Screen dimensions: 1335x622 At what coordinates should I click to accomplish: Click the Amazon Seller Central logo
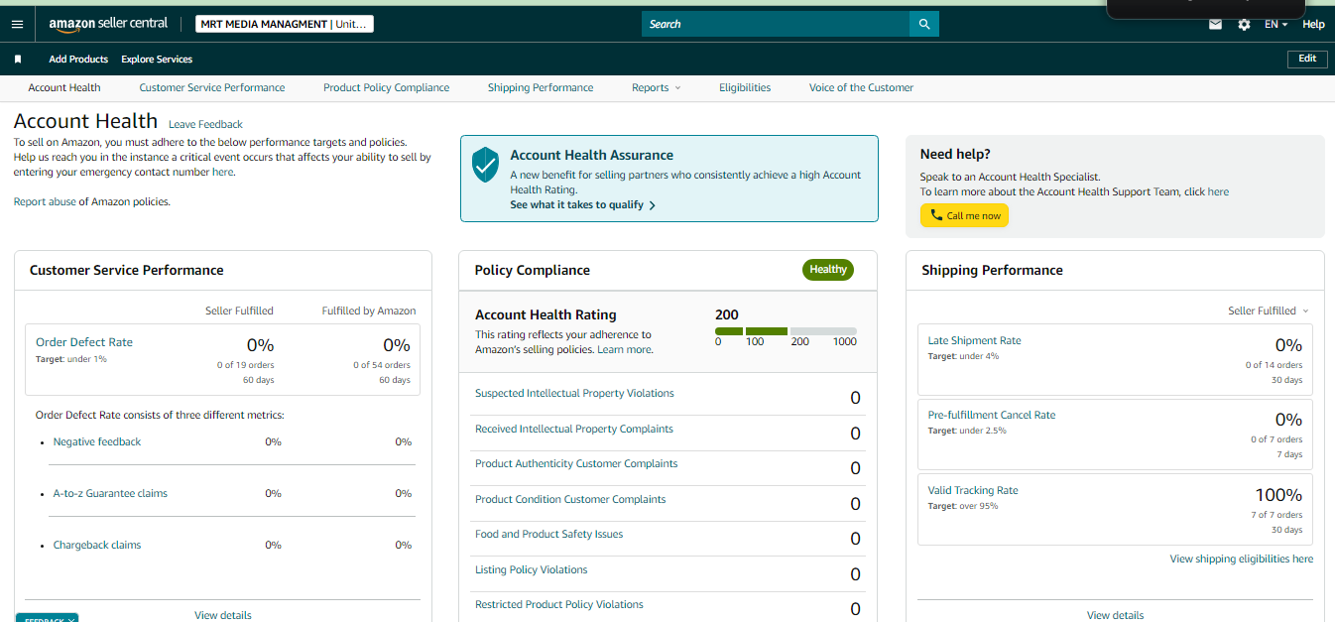click(108, 24)
